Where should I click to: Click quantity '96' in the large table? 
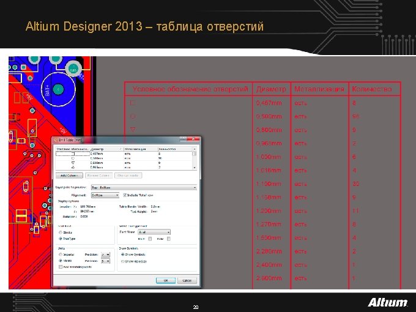(356, 116)
